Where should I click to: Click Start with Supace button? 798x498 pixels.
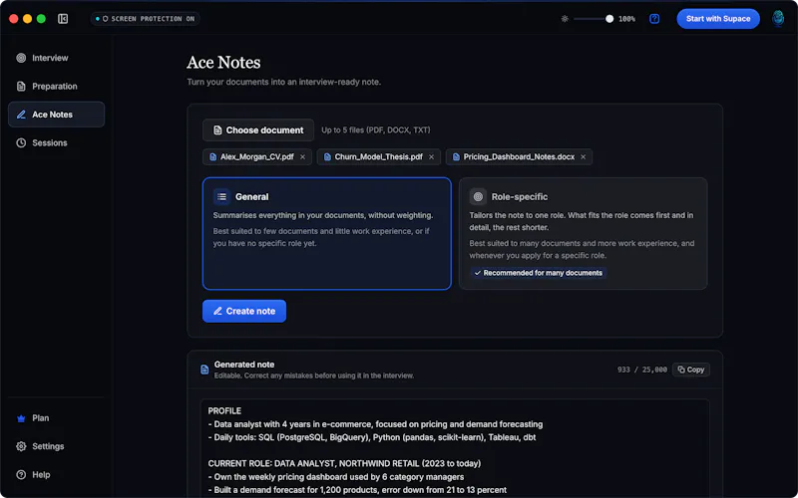[718, 19]
